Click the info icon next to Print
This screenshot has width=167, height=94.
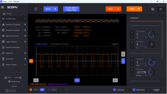coord(36,9)
